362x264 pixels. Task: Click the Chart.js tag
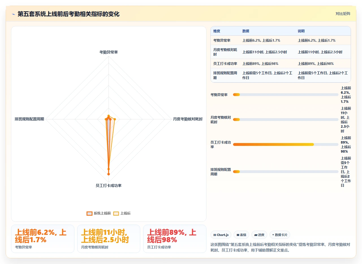click(221, 235)
